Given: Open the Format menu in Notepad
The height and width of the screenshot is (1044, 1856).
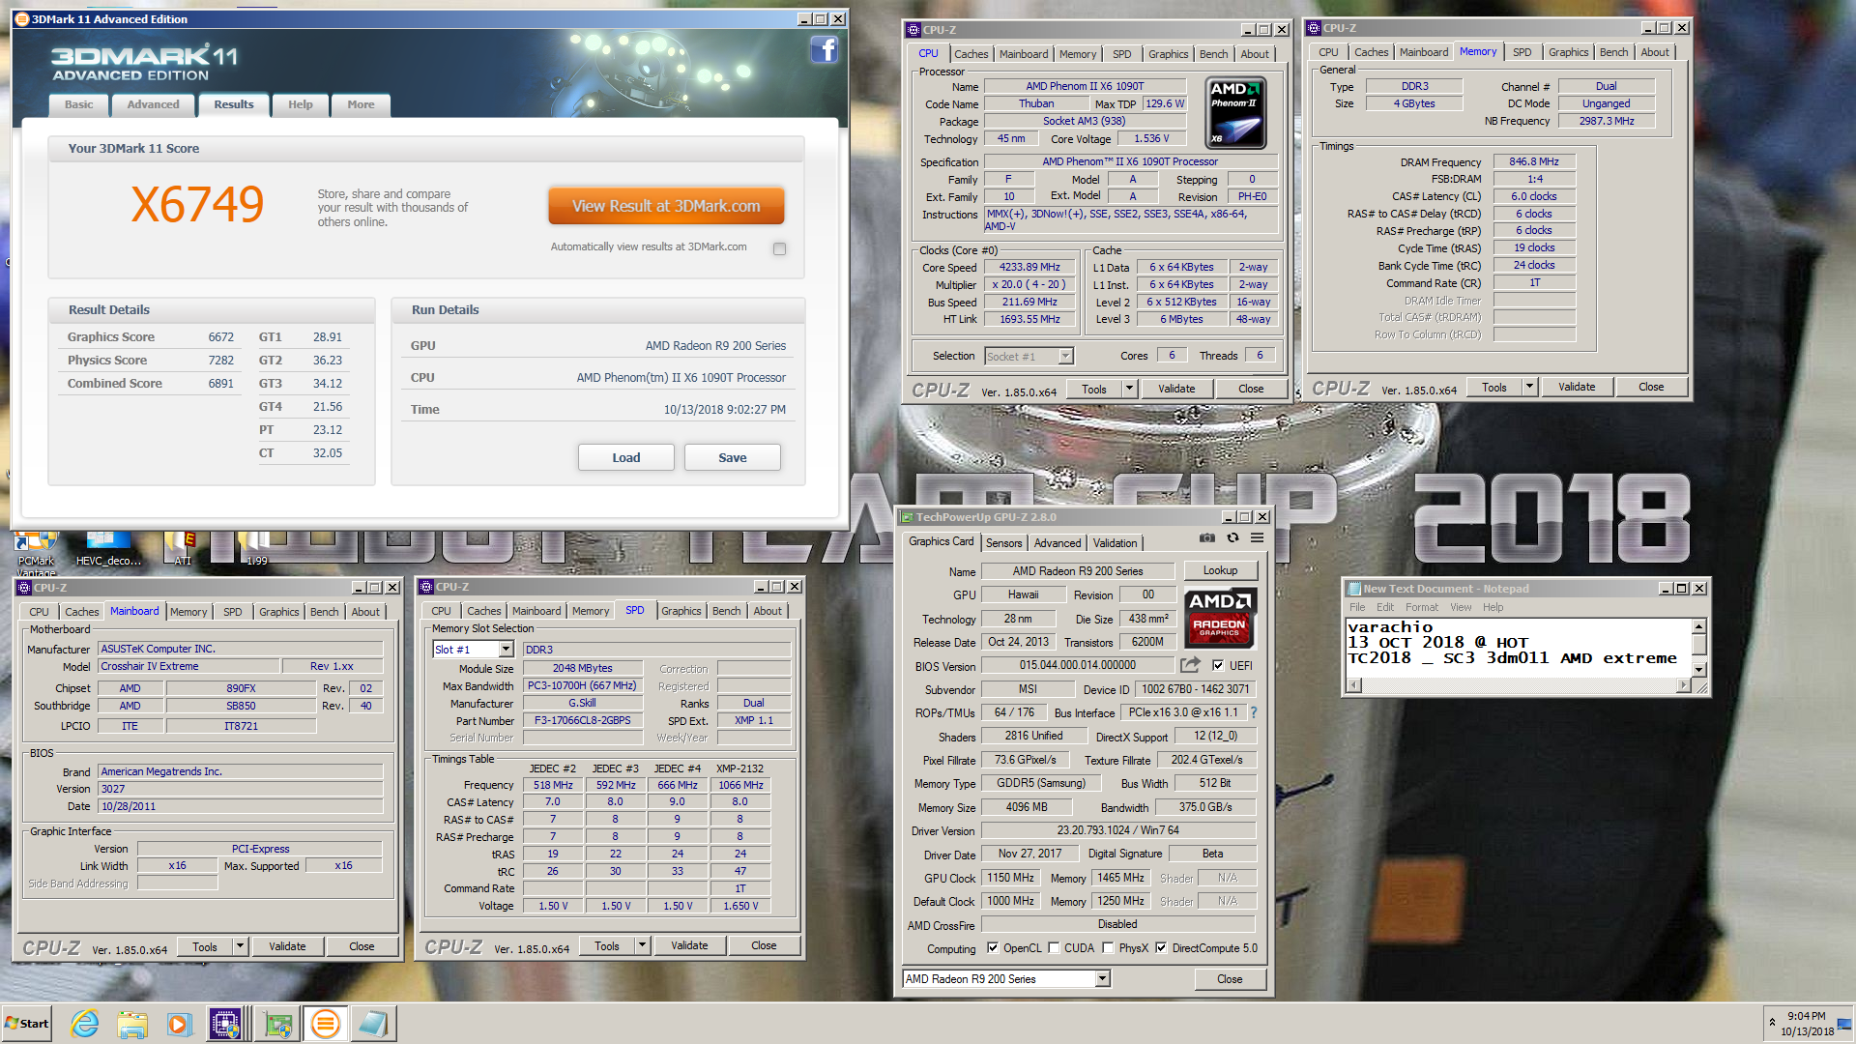Looking at the screenshot, I should click(1421, 607).
